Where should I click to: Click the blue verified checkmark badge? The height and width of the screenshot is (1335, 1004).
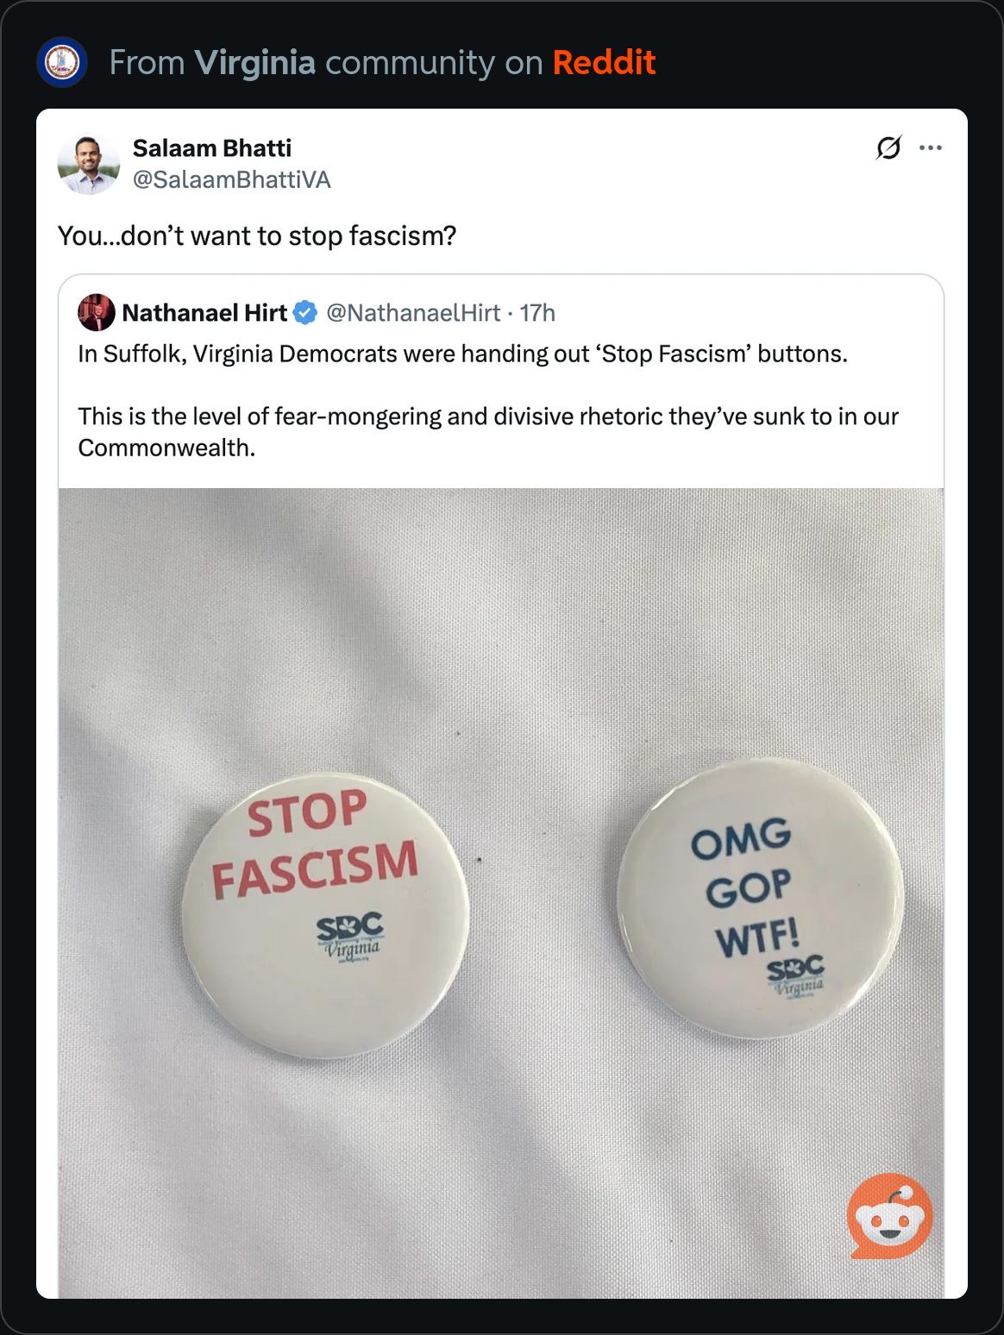305,312
